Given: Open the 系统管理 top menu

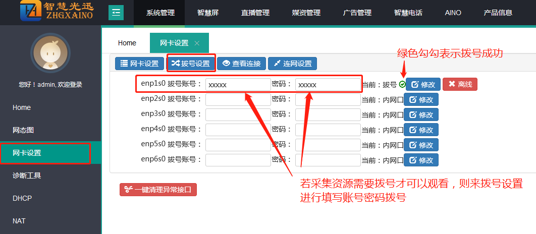Looking at the screenshot, I should point(160,13).
